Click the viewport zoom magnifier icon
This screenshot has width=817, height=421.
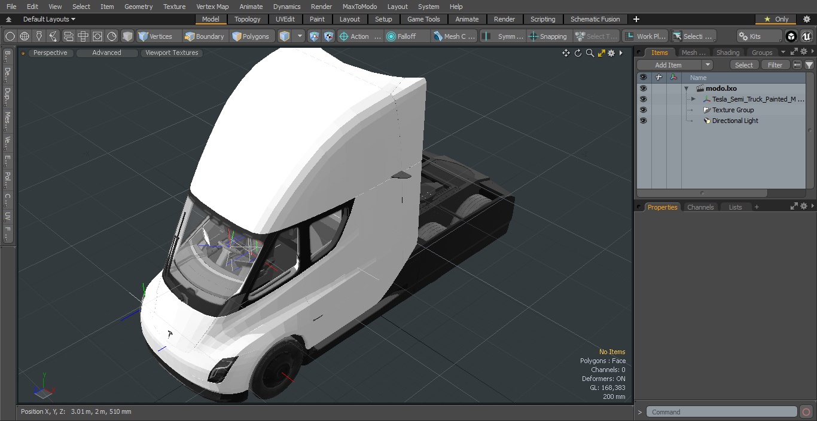590,53
